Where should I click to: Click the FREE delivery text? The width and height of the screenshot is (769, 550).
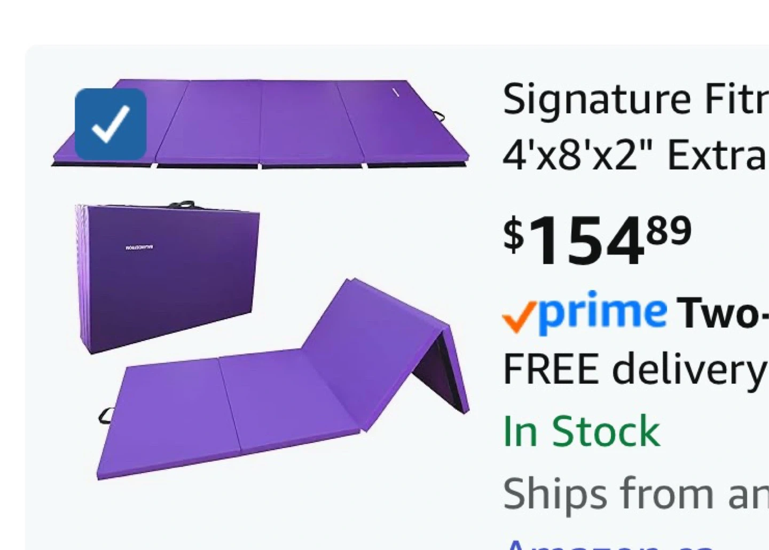pyautogui.click(x=635, y=369)
